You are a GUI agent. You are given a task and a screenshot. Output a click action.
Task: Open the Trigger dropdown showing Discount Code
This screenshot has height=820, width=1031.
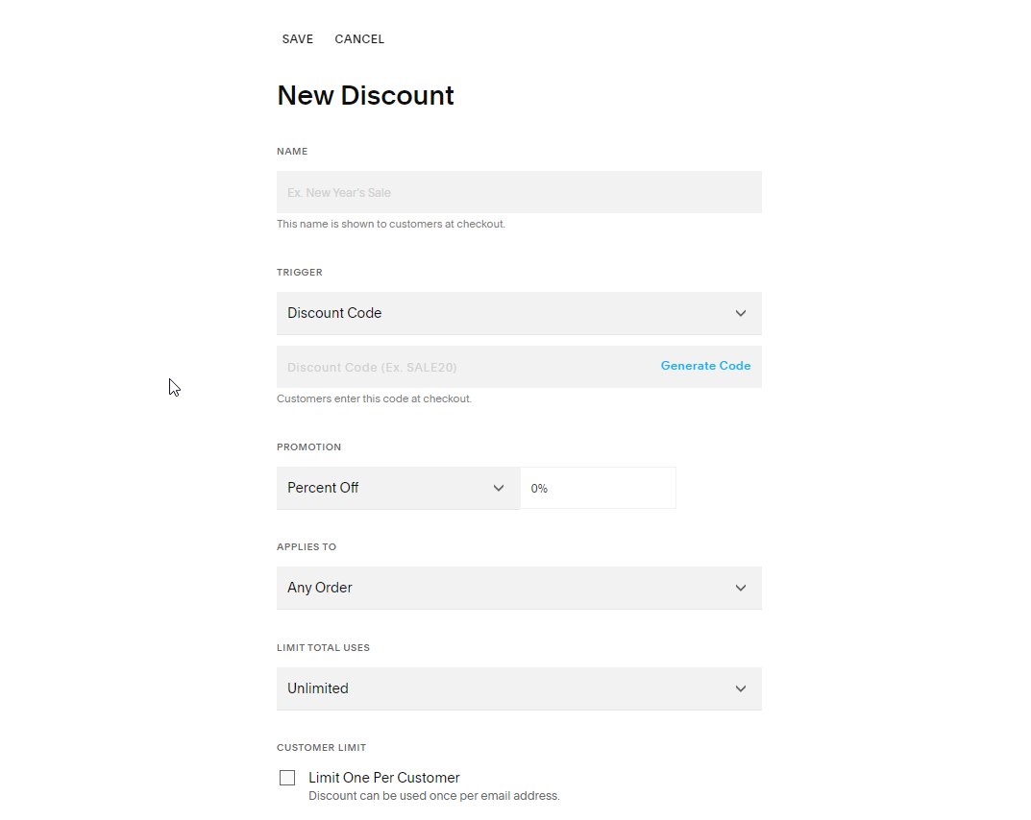[x=500, y=313]
